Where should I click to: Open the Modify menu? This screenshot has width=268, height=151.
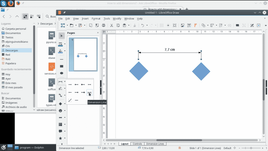tap(117, 19)
